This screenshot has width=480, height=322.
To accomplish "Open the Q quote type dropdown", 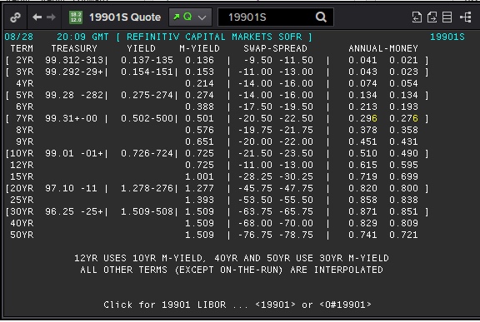I will (x=190, y=17).
